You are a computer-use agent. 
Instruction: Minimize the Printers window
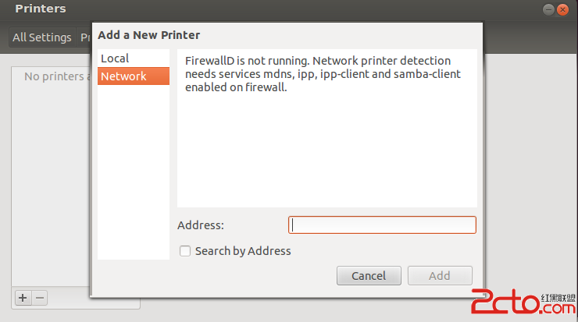coord(548,9)
